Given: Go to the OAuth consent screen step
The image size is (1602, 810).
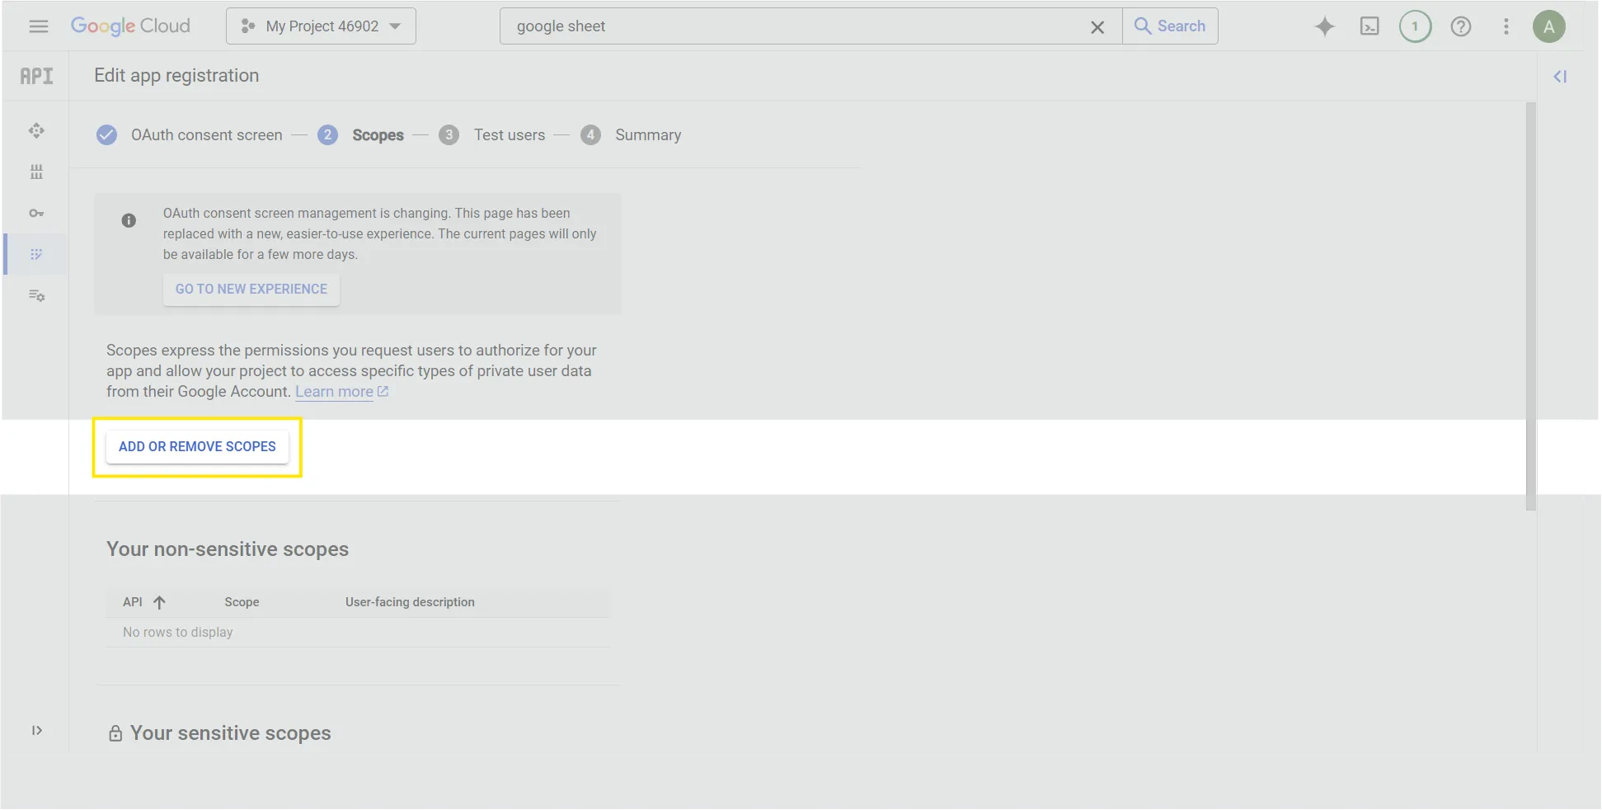Looking at the screenshot, I should point(190,134).
